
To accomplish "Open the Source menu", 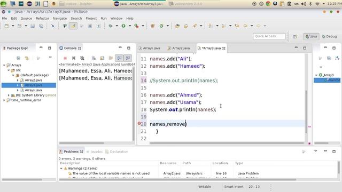I will point(26,19).
